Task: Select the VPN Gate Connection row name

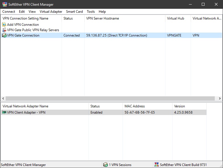Action: click(x=23, y=35)
